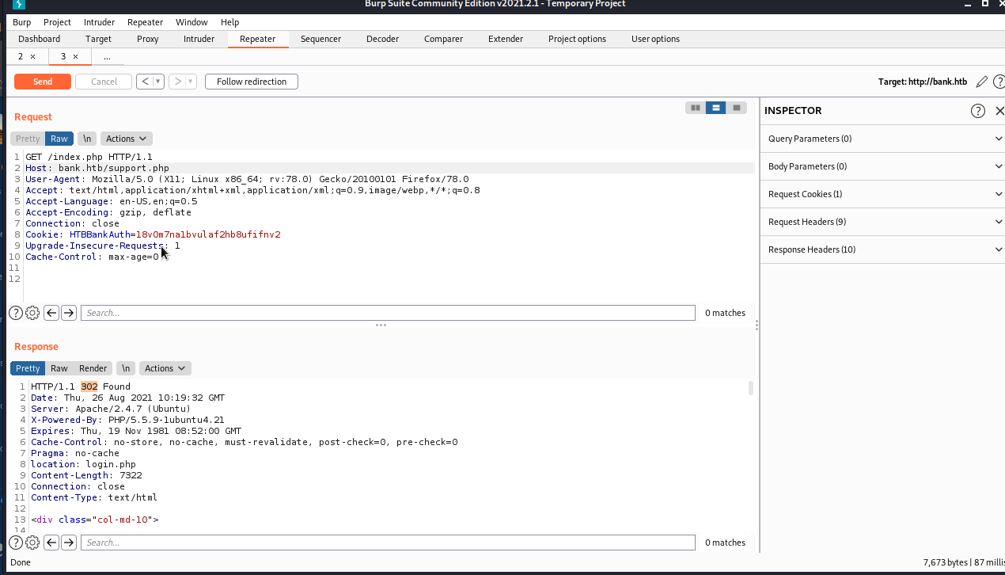Viewport: 1005px width, 575px height.
Task: Click the response panel vertical scrollbar
Action: click(751, 387)
